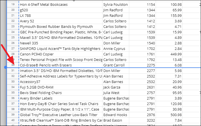
Task: Click cell 'Avery 52'
Action: click(61, 21)
